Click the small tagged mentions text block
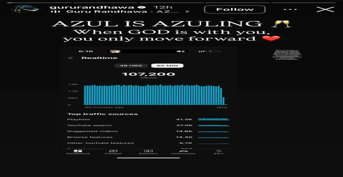 tap(287, 55)
